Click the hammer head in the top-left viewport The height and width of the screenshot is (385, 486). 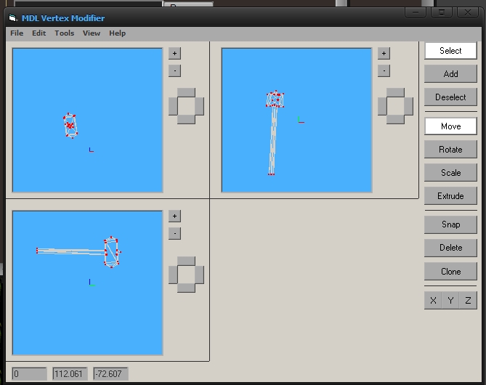coord(70,126)
